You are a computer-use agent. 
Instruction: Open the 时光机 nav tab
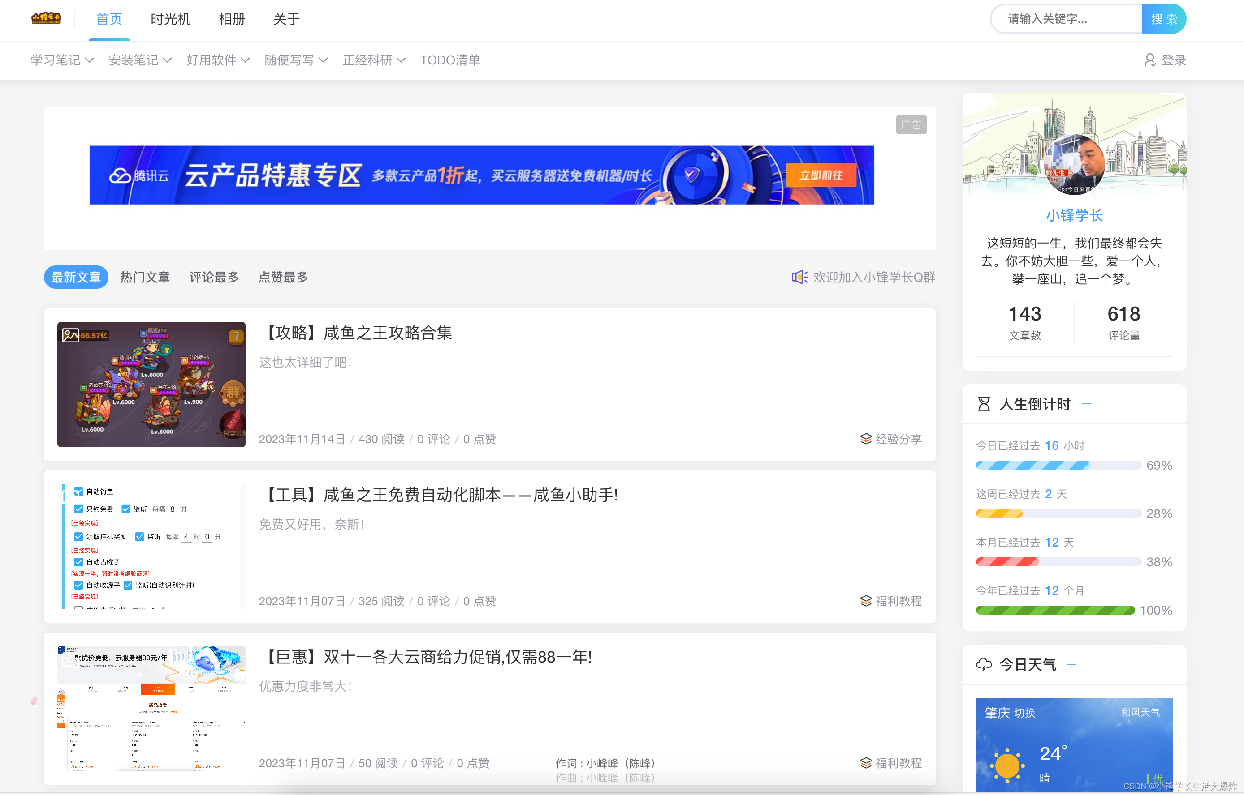171,20
